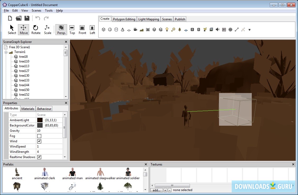
Task: Open the Create toolbar overflow arrow
Action: click(x=249, y=30)
